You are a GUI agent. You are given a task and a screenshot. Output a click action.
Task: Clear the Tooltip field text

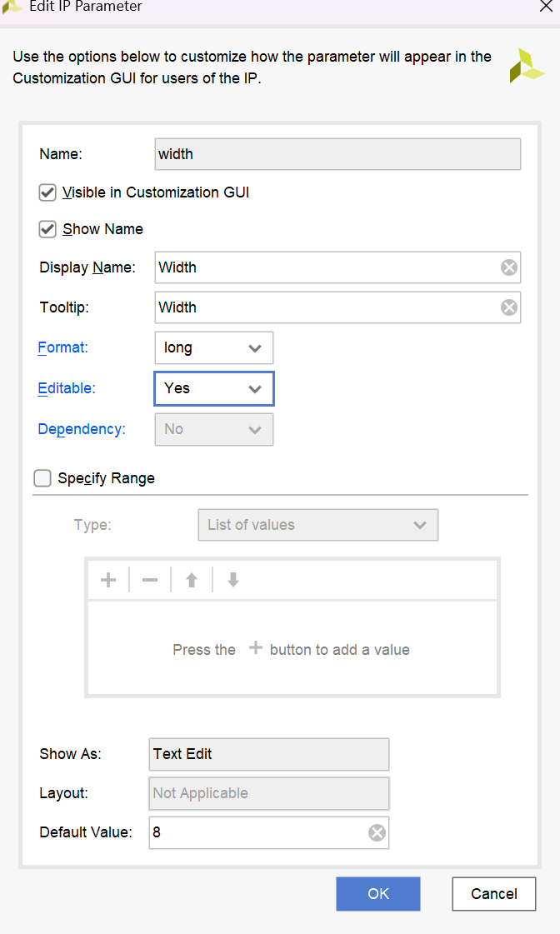pyautogui.click(x=508, y=307)
